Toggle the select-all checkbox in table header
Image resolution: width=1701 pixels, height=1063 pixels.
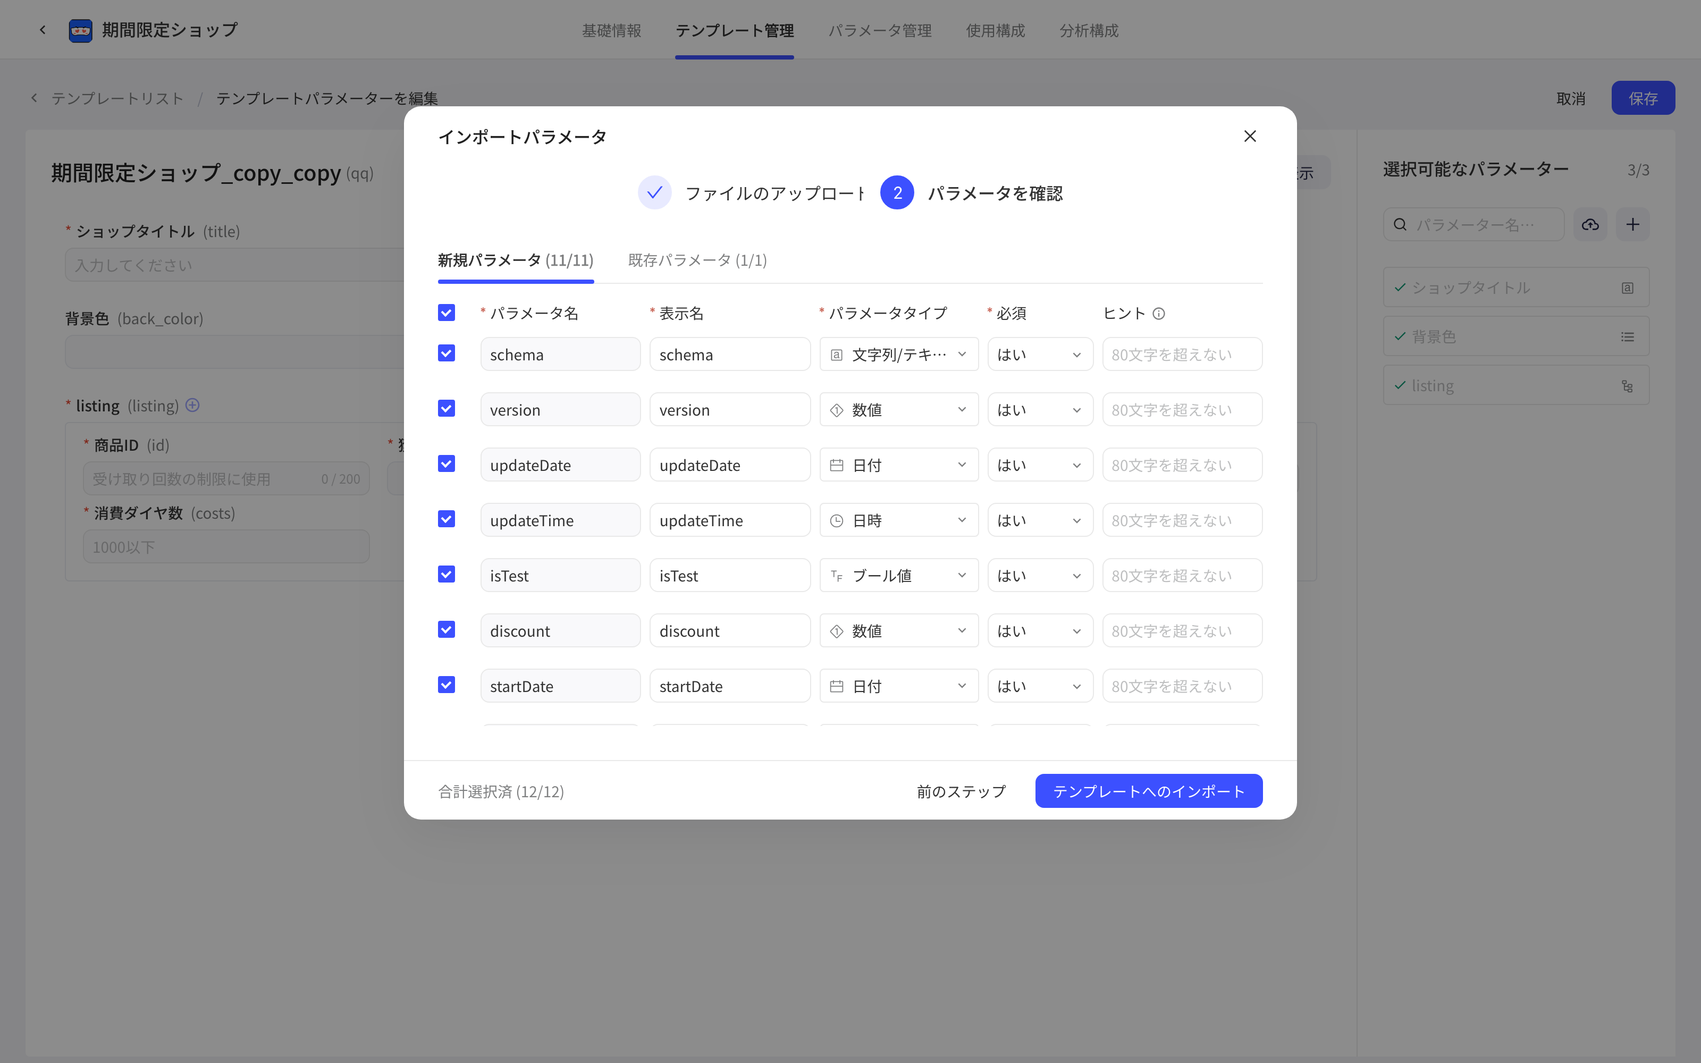[x=447, y=312]
